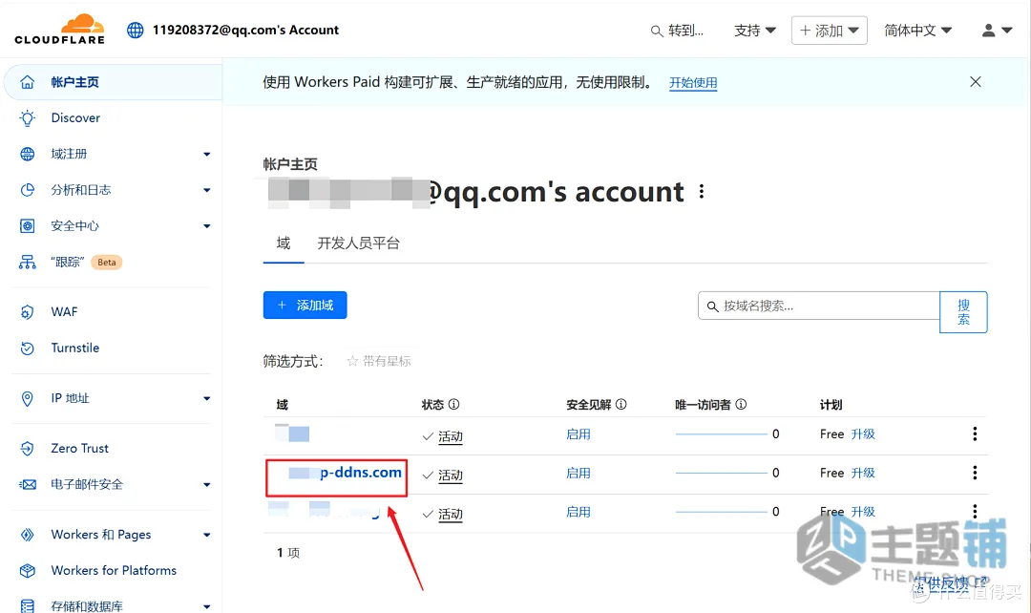Image resolution: width=1031 pixels, height=613 pixels.
Task: Close the Workers Paid banner
Action: [x=975, y=81]
